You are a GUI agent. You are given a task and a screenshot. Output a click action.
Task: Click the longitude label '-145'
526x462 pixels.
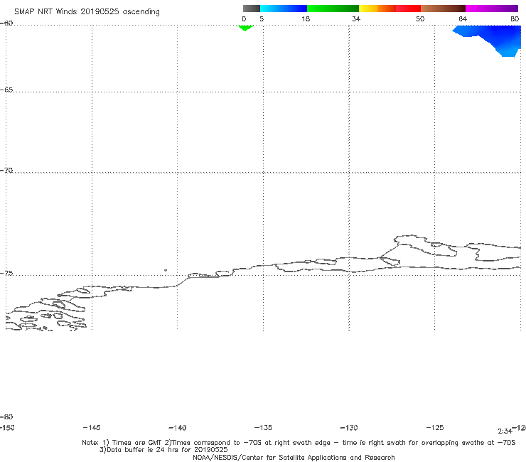tap(92, 428)
